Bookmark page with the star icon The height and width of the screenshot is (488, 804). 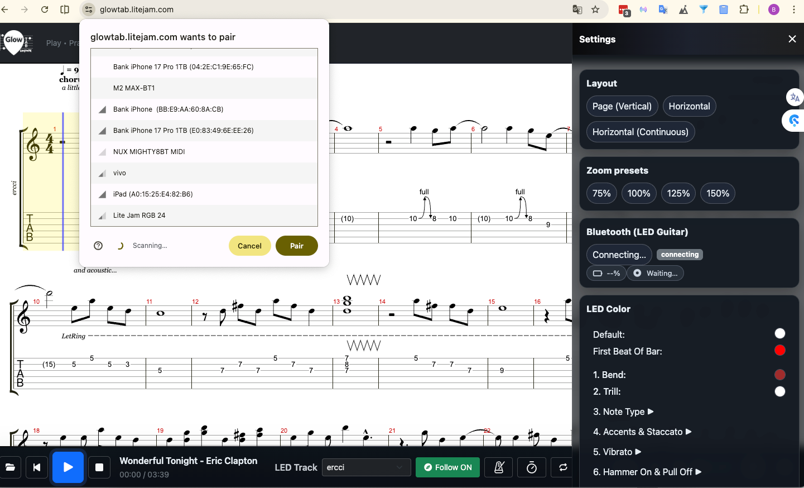(x=595, y=9)
